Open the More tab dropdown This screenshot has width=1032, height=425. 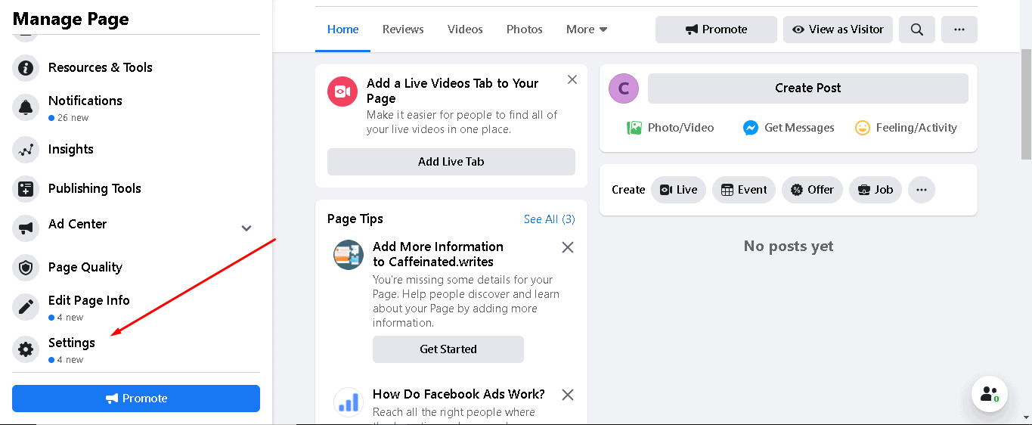point(587,29)
